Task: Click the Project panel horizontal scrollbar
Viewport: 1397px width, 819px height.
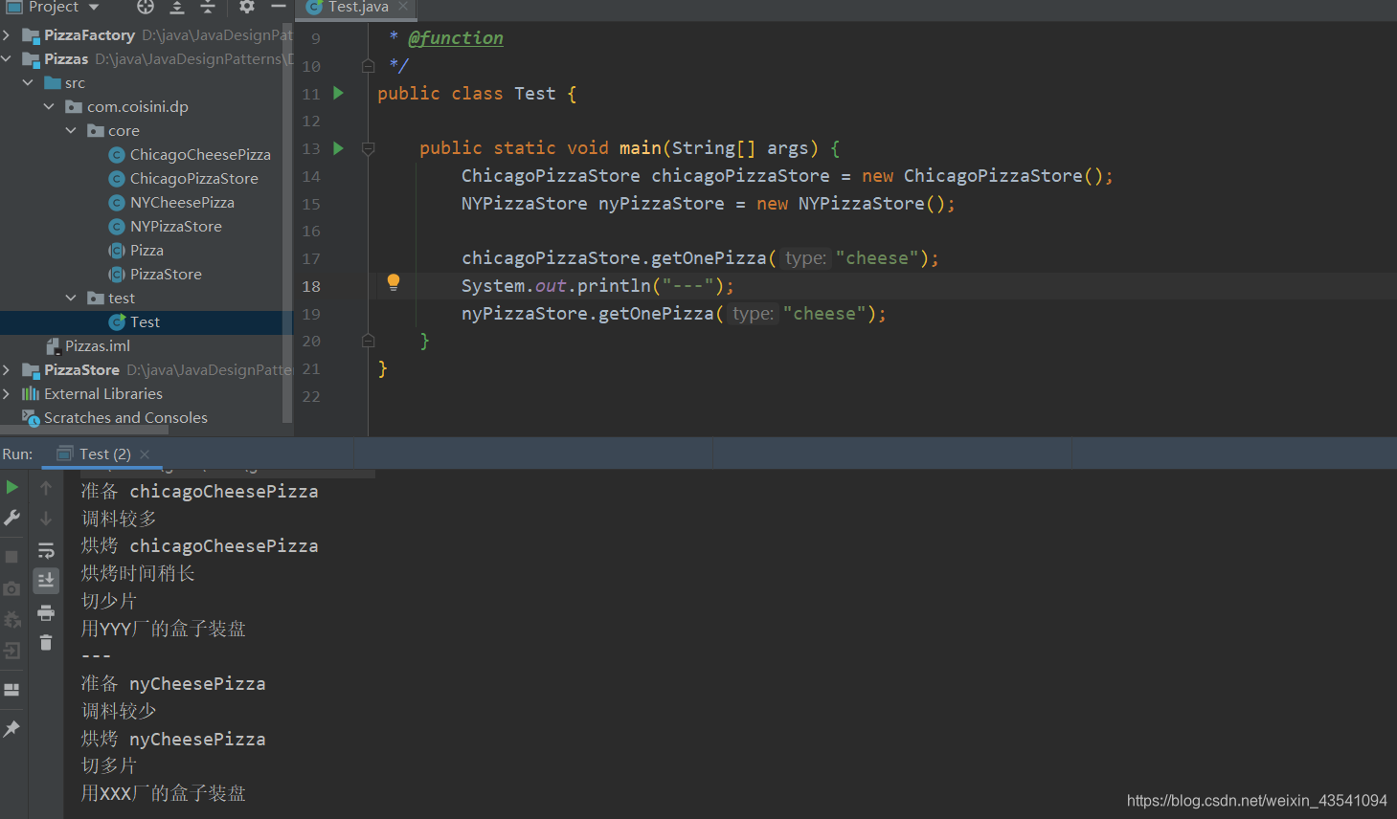Action: coord(84,431)
